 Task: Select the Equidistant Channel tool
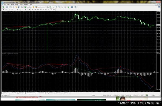[17, 10]
